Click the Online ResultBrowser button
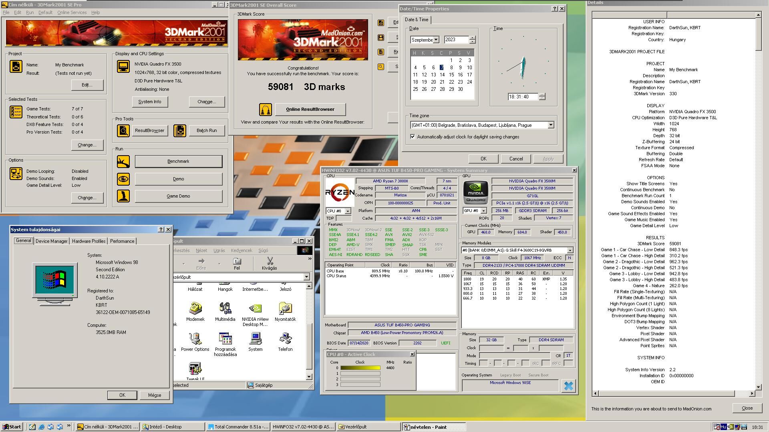Viewport: 769px width, 432px height. point(310,109)
